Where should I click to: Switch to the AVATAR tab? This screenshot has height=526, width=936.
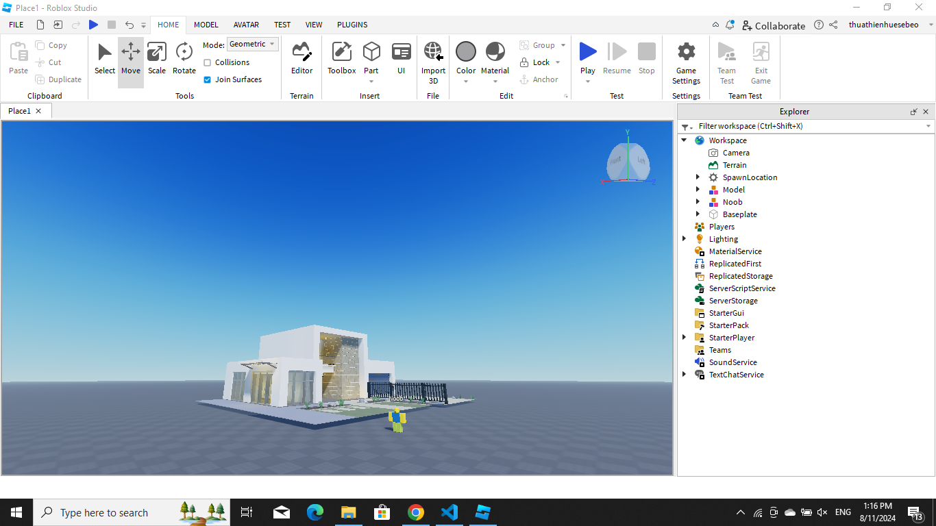click(x=246, y=25)
